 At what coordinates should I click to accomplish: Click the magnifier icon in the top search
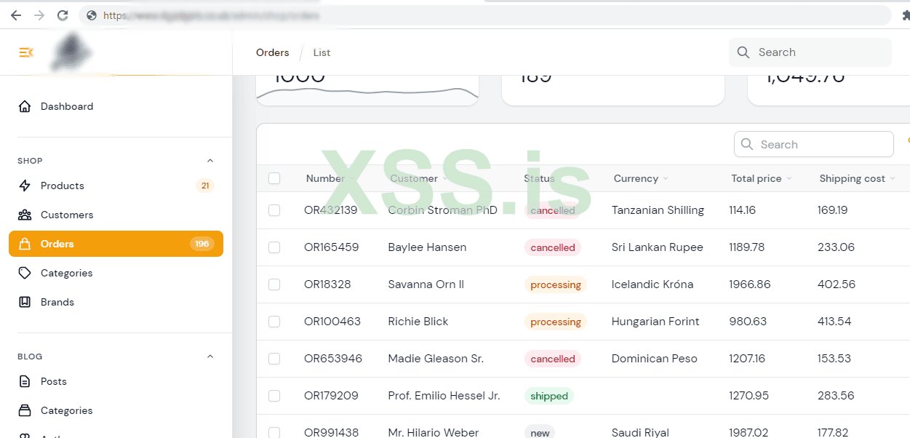(743, 52)
